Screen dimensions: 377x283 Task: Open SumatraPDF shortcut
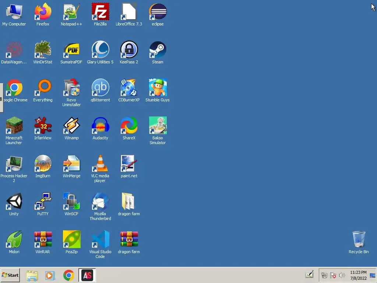71,49
